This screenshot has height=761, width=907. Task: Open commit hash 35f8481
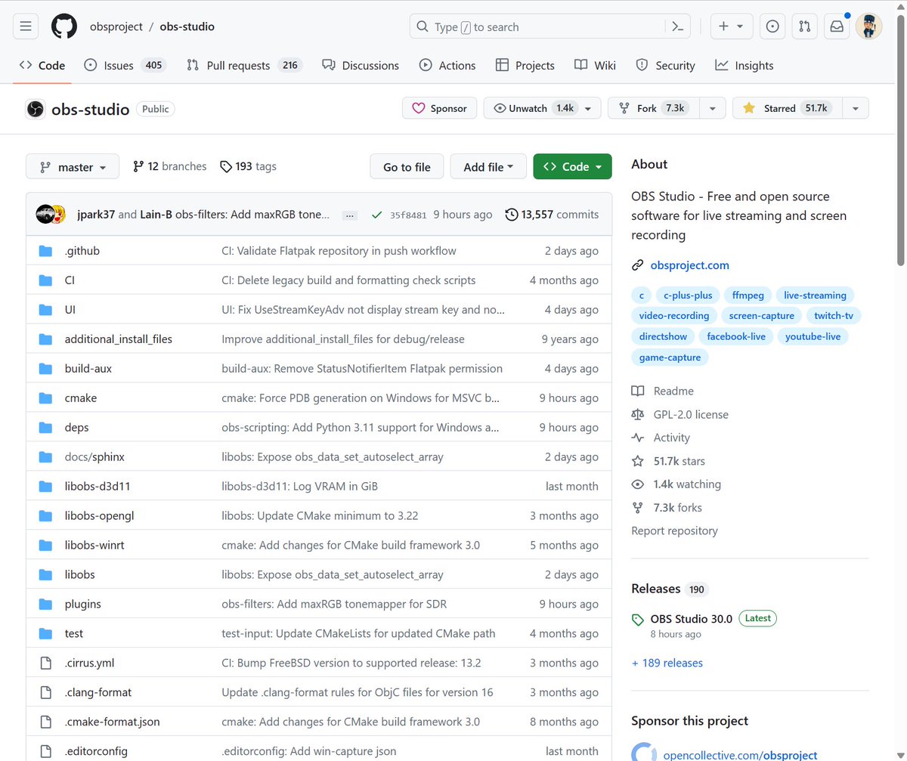pyautogui.click(x=408, y=215)
